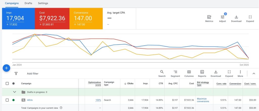259x111 pixels.
Task: Check the ADUs campaign row checkbox
Action: tap(7, 100)
